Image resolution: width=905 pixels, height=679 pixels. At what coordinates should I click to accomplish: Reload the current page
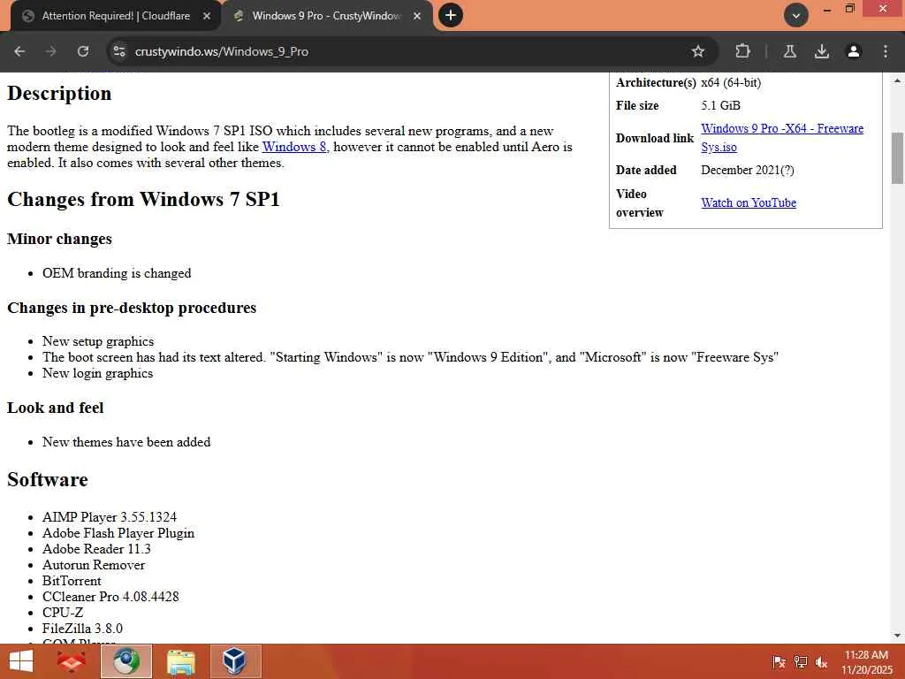tap(83, 51)
